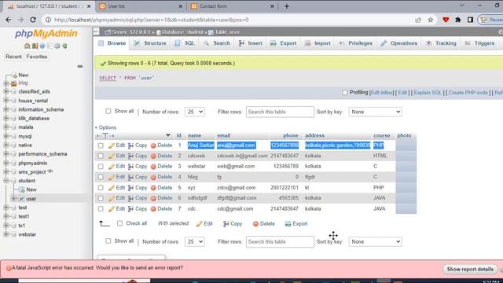Open the Insert tab
This screenshot has width=503, height=283.
(250, 43)
